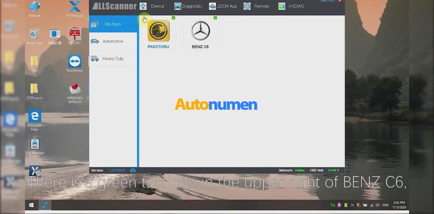Launch Microsoft Edge from desktop
Screen dimensions: 434x214
click(x=35, y=120)
